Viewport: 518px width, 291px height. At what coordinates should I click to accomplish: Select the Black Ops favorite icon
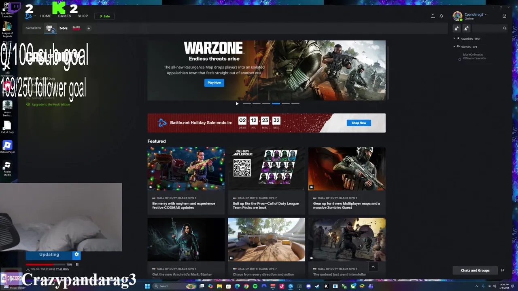[x=76, y=28]
